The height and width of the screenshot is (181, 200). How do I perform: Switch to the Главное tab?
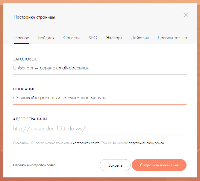[x=22, y=38]
